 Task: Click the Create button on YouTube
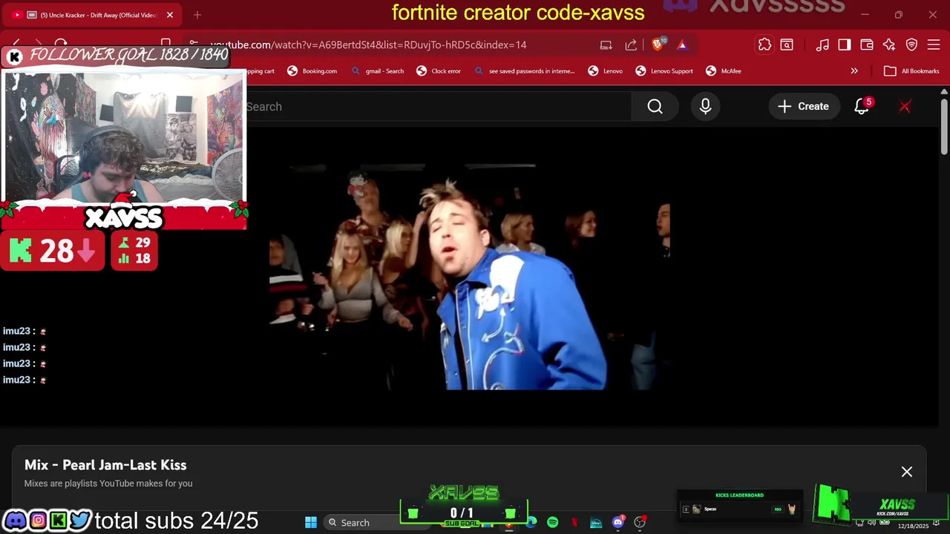pyautogui.click(x=803, y=107)
